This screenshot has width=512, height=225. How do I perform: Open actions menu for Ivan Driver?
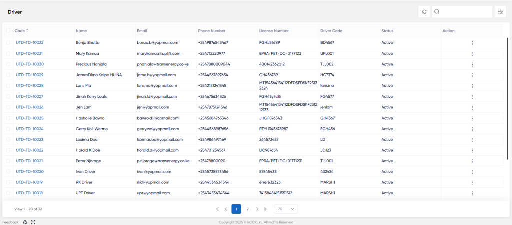(472, 172)
